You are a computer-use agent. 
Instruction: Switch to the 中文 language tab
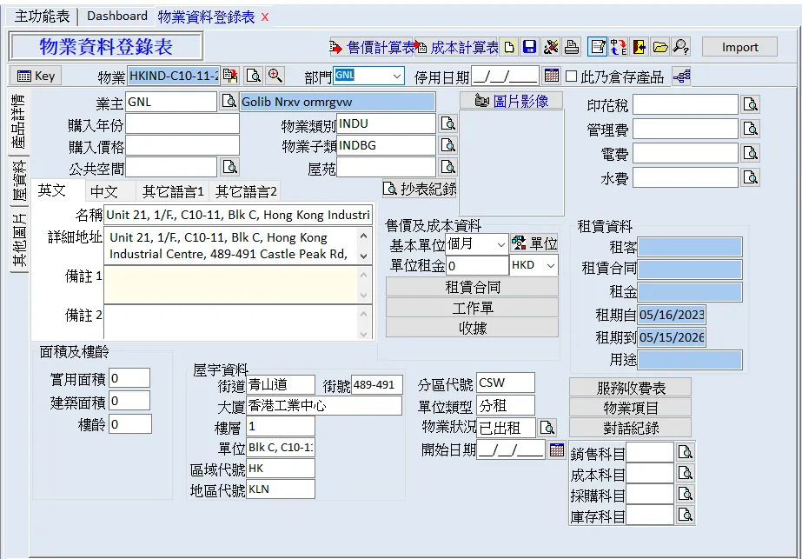[x=104, y=191]
